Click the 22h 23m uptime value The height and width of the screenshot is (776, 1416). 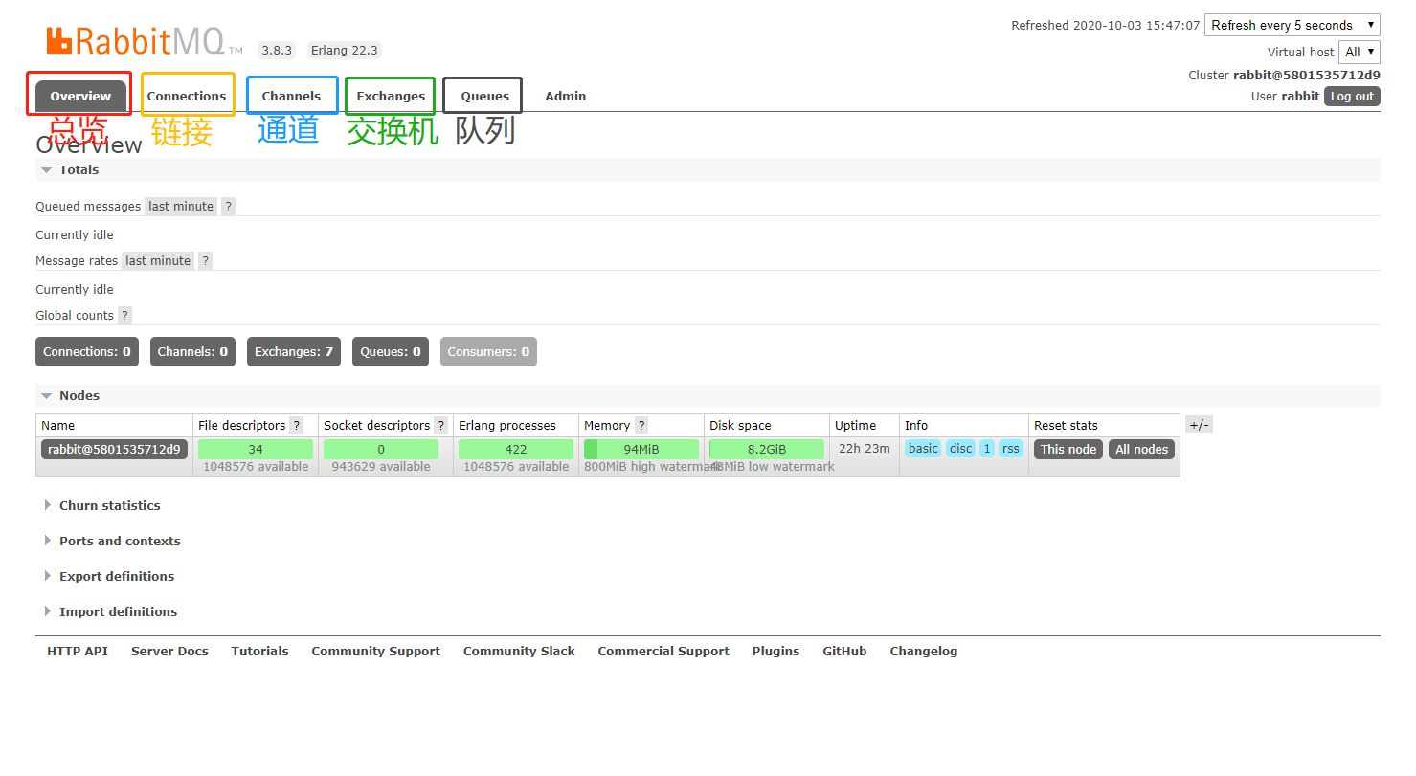(864, 449)
